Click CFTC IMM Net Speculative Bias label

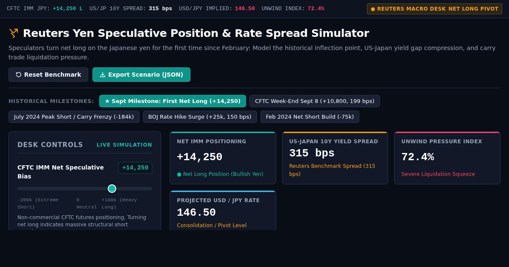(x=61, y=172)
